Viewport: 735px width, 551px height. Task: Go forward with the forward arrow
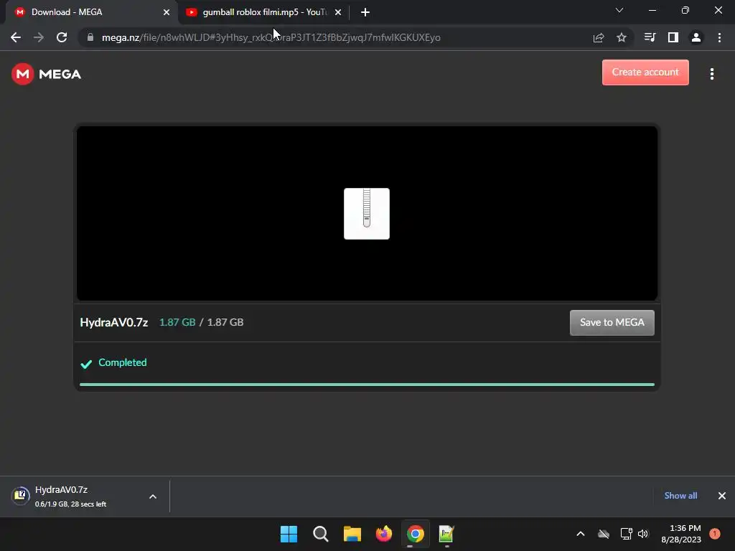pyautogui.click(x=39, y=37)
